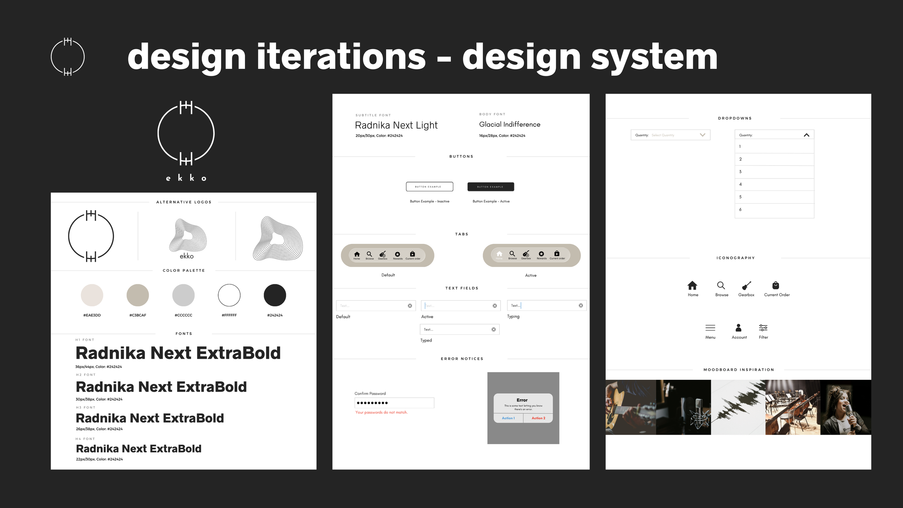The height and width of the screenshot is (508, 903).
Task: Select Gearbox tab in Active tab bar
Action: tap(526, 255)
